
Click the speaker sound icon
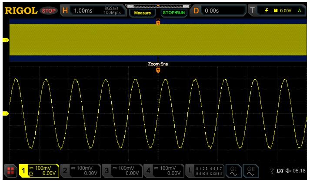coord(289,171)
